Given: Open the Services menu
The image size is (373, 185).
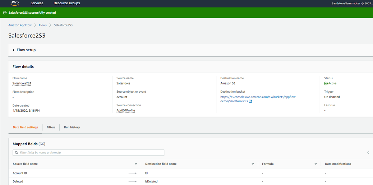Looking at the screenshot, I should coord(37,3).
